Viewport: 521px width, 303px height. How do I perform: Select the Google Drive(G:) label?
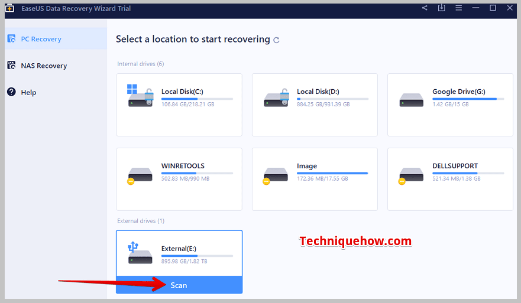point(458,92)
